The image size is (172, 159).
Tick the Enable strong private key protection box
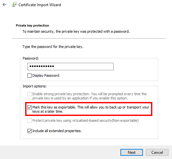pos(29,94)
